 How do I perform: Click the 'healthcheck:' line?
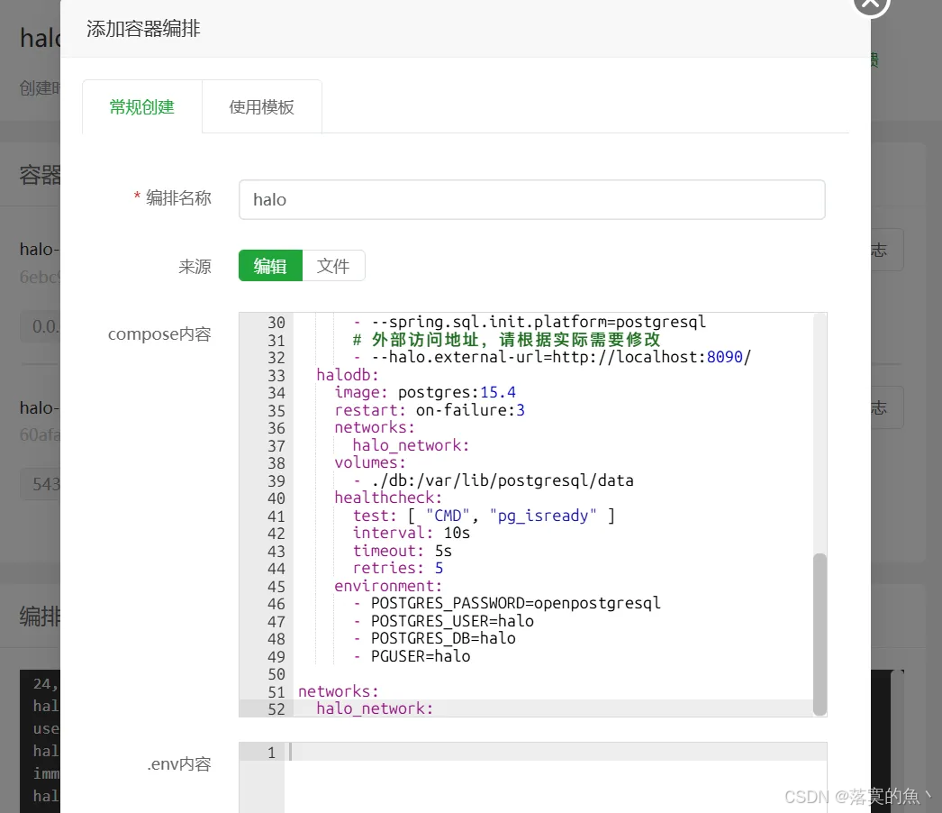(388, 498)
